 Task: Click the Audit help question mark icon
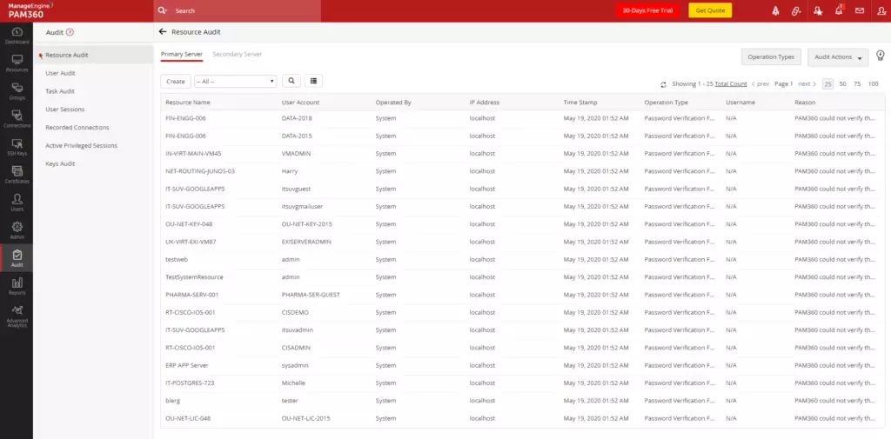point(70,32)
